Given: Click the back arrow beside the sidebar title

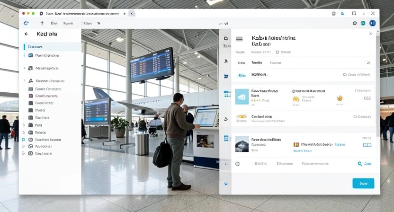Looking at the screenshot, I should [x=26, y=34].
